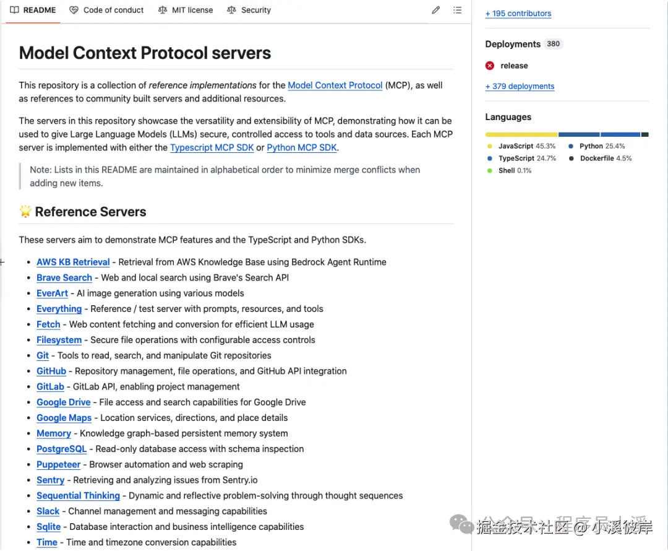Image resolution: width=668 pixels, height=551 pixels.
Task: Open the Brave Search server link
Action: (x=64, y=277)
